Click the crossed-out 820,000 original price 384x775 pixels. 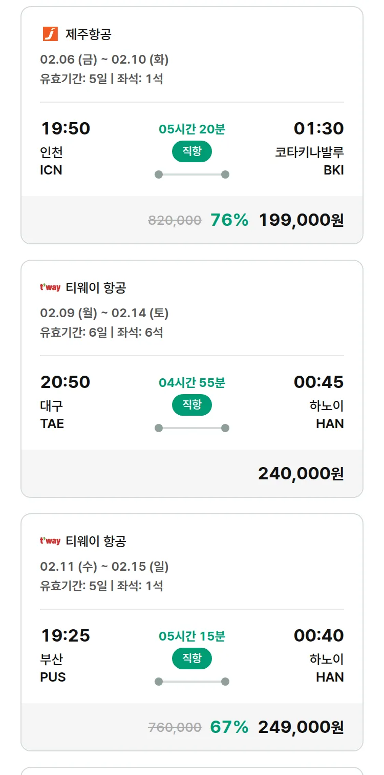click(175, 221)
